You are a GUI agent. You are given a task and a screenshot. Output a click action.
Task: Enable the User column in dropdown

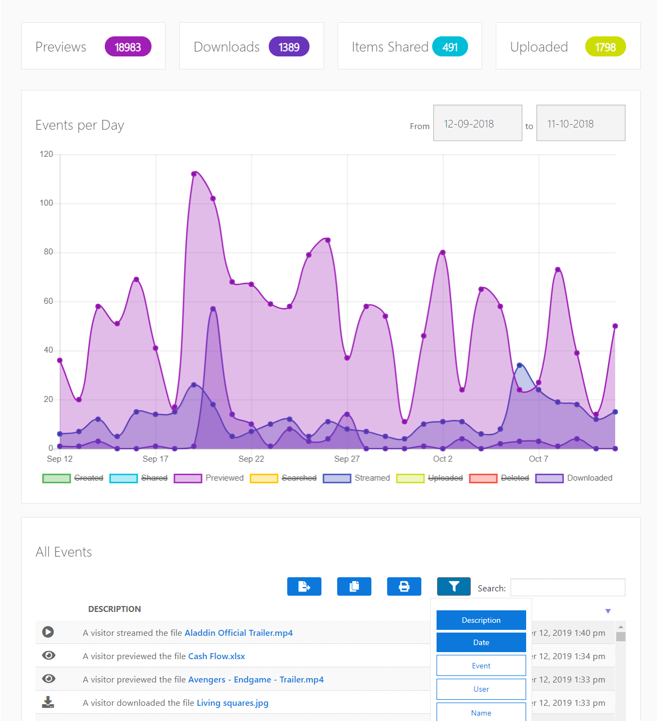click(x=481, y=689)
